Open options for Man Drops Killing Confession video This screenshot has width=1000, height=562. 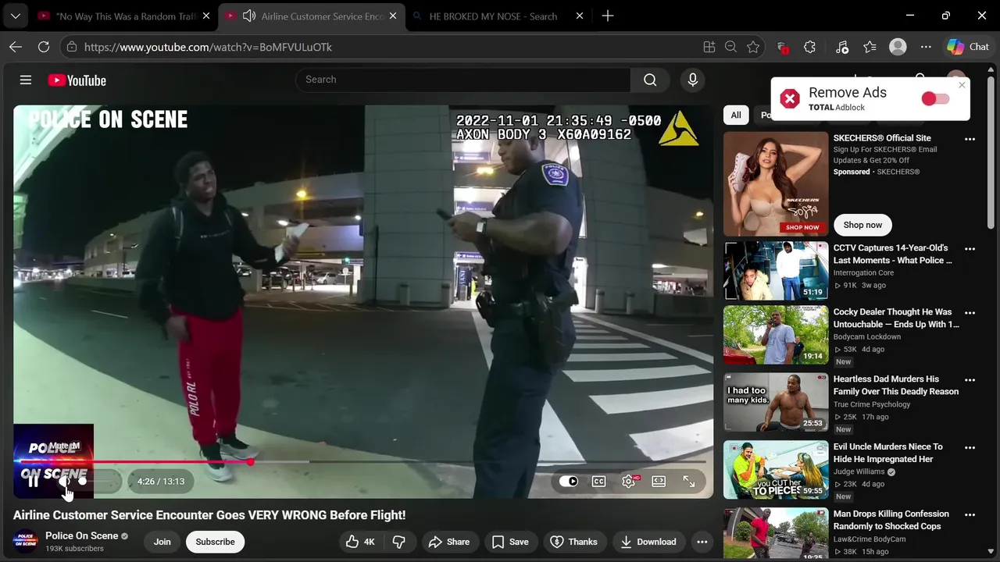pos(970,515)
